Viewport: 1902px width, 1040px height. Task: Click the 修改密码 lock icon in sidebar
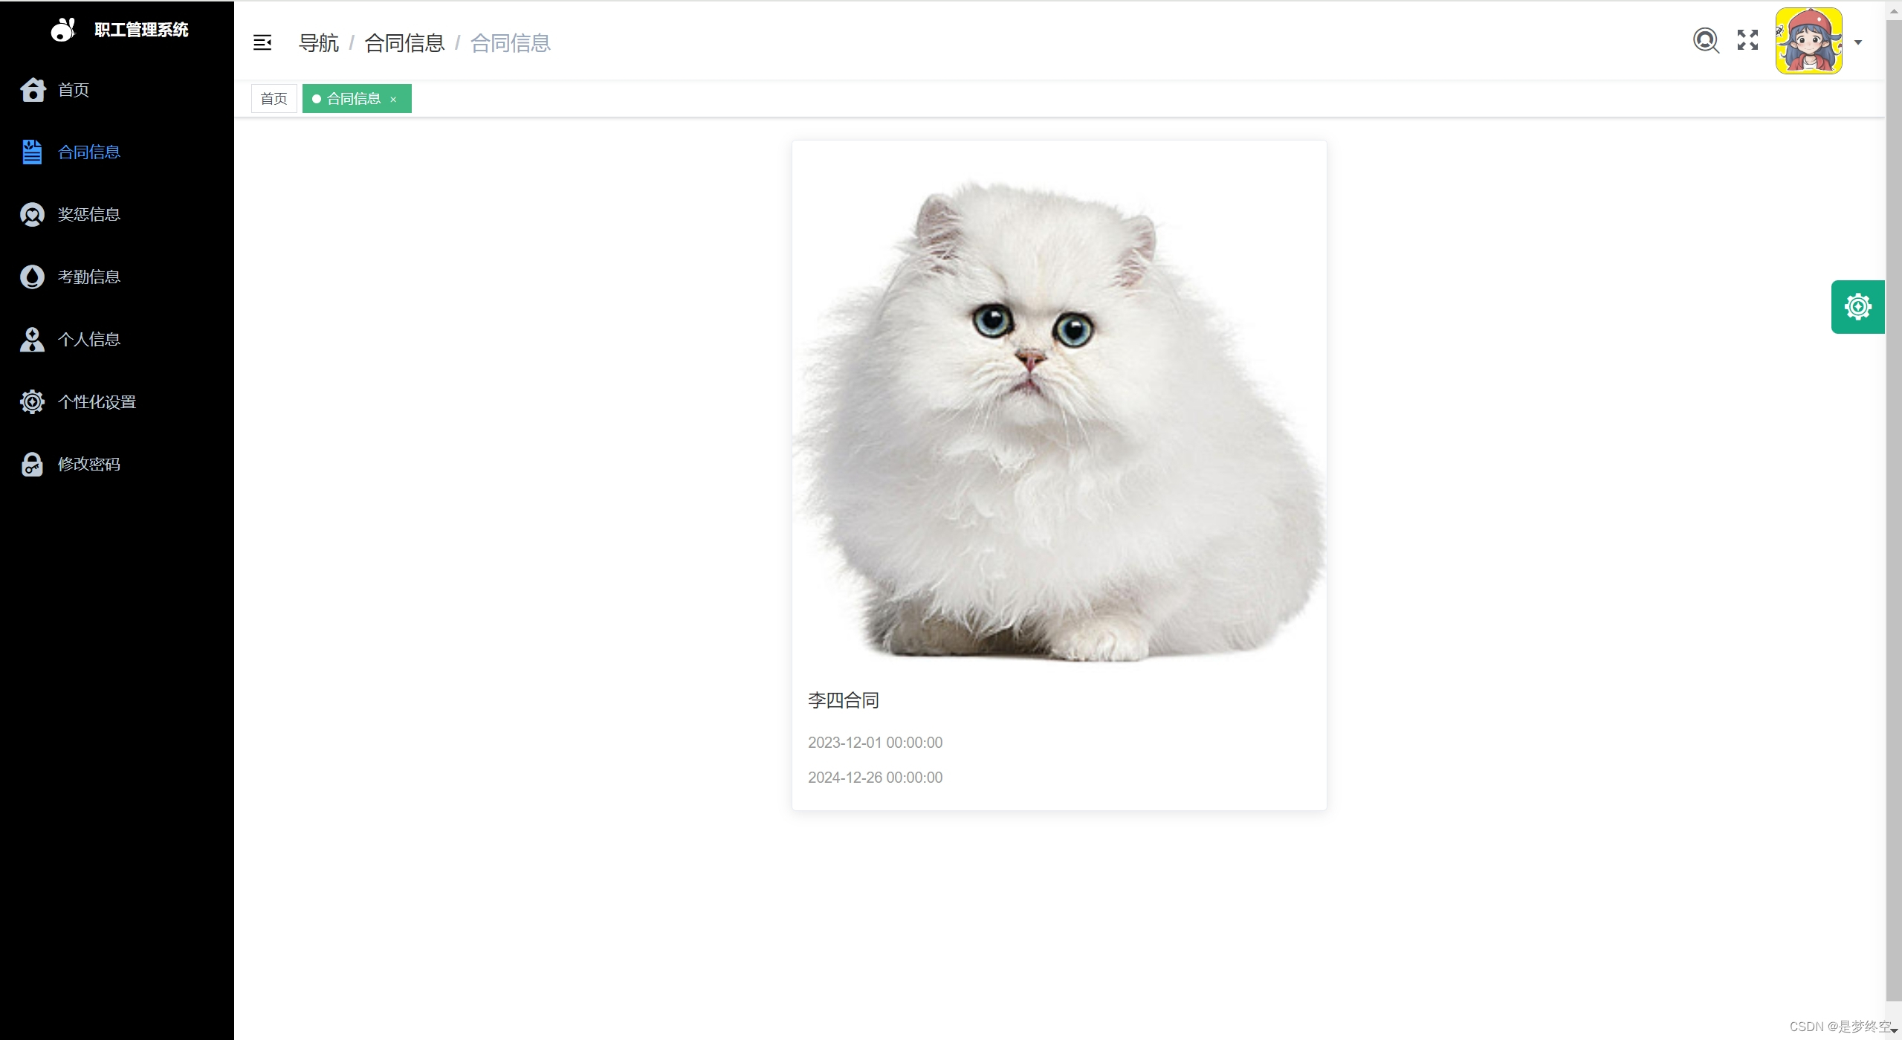click(32, 465)
